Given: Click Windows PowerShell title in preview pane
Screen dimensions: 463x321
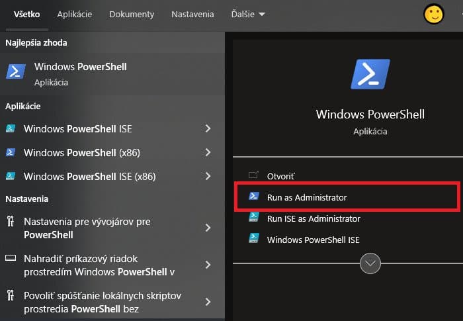Looking at the screenshot, I should click(x=370, y=114).
